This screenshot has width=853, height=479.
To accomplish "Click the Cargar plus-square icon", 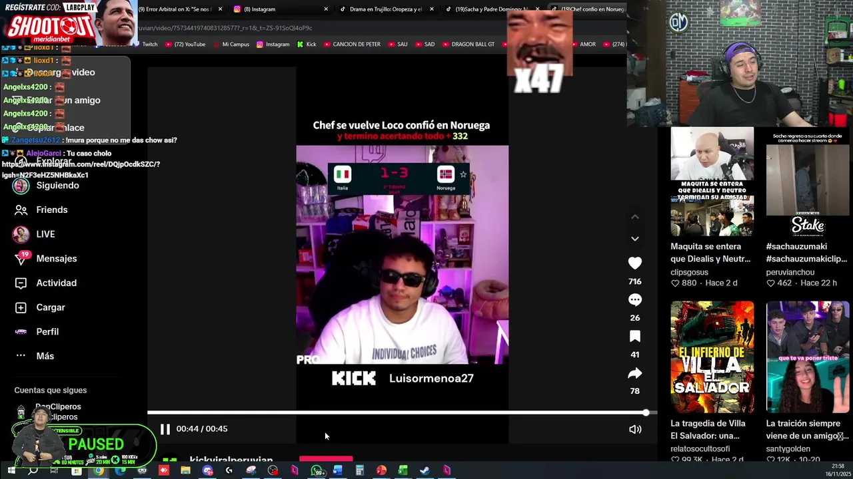I will [x=21, y=307].
